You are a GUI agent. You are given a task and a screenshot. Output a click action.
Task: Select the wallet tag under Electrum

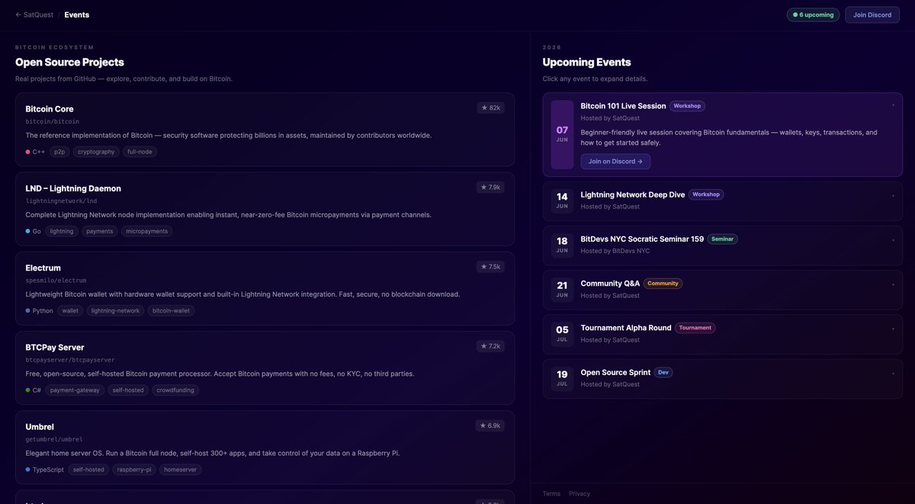click(x=70, y=310)
